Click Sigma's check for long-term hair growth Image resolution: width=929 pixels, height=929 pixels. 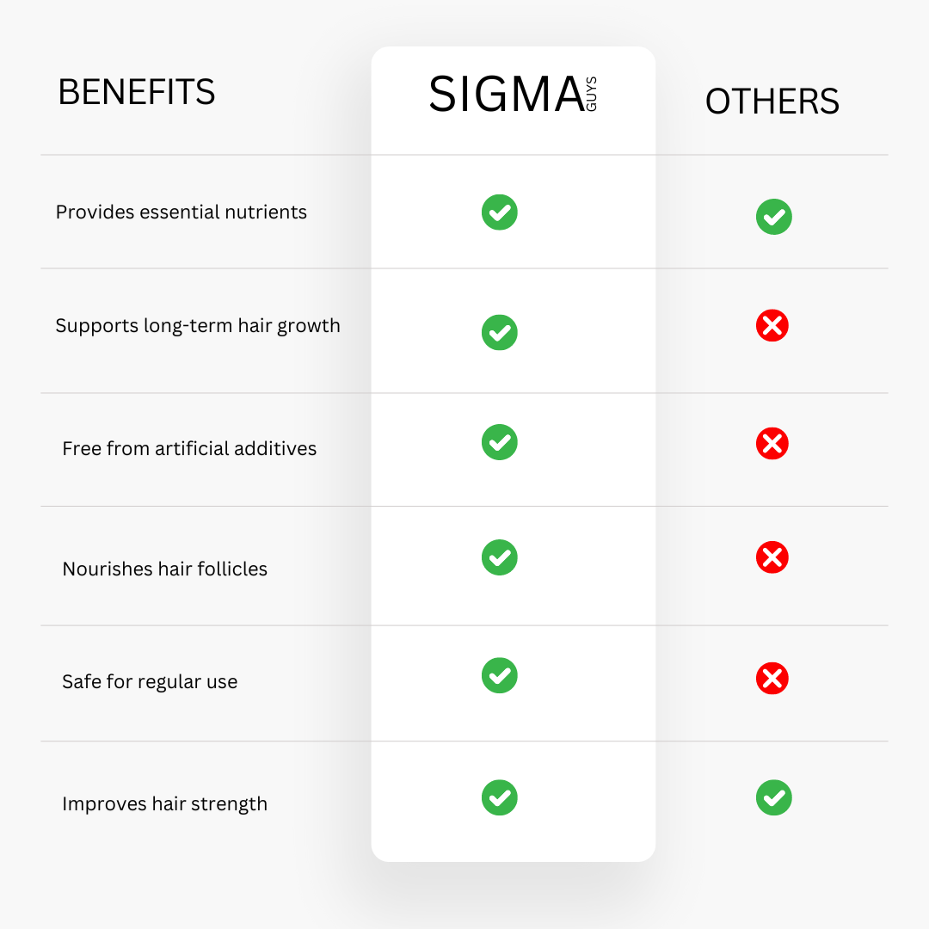[x=500, y=332]
